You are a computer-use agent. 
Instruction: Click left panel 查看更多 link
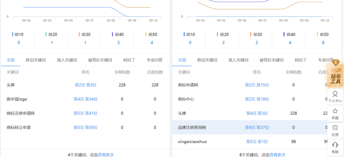tap(106, 155)
